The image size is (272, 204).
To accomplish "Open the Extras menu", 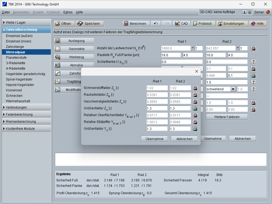I will click(x=68, y=12).
